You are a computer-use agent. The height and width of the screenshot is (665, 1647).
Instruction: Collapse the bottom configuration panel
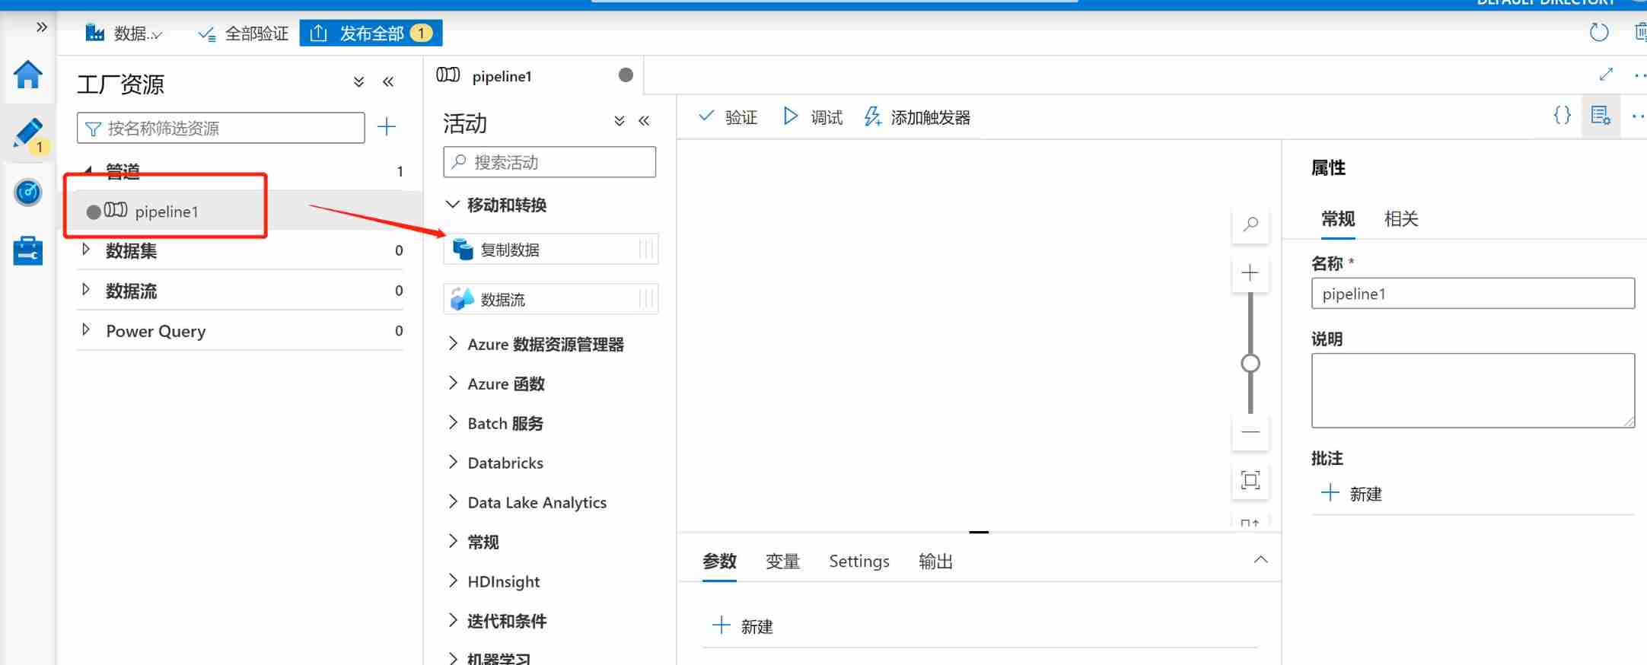pyautogui.click(x=1260, y=560)
